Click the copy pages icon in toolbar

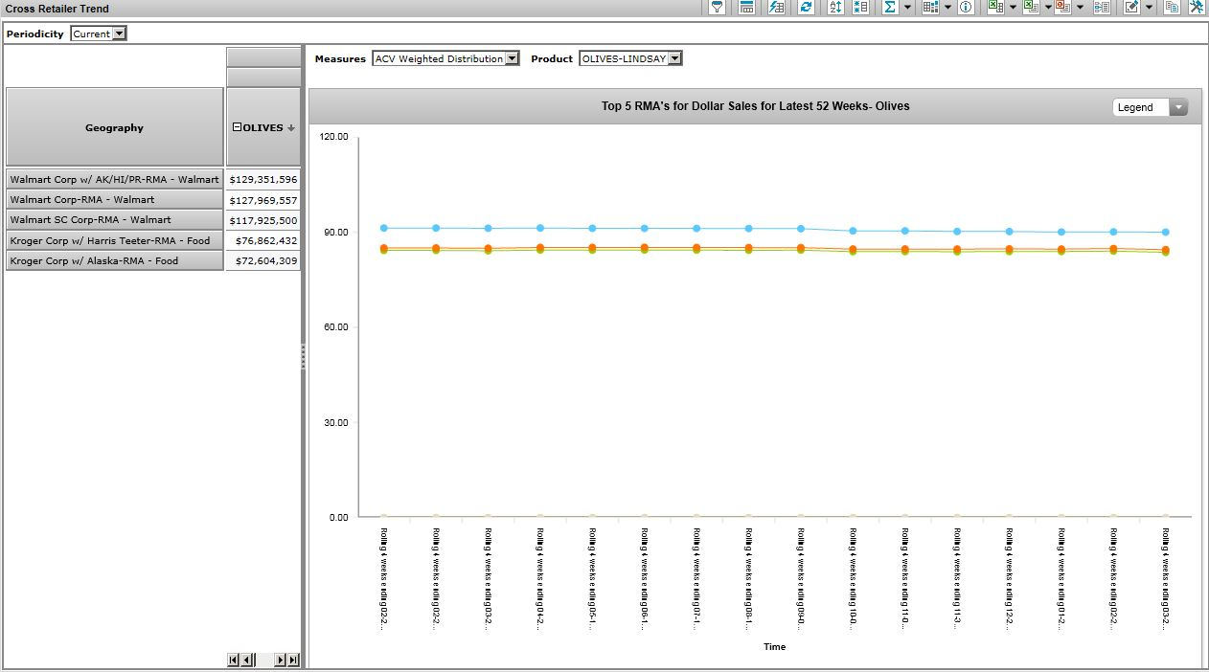click(x=1172, y=8)
